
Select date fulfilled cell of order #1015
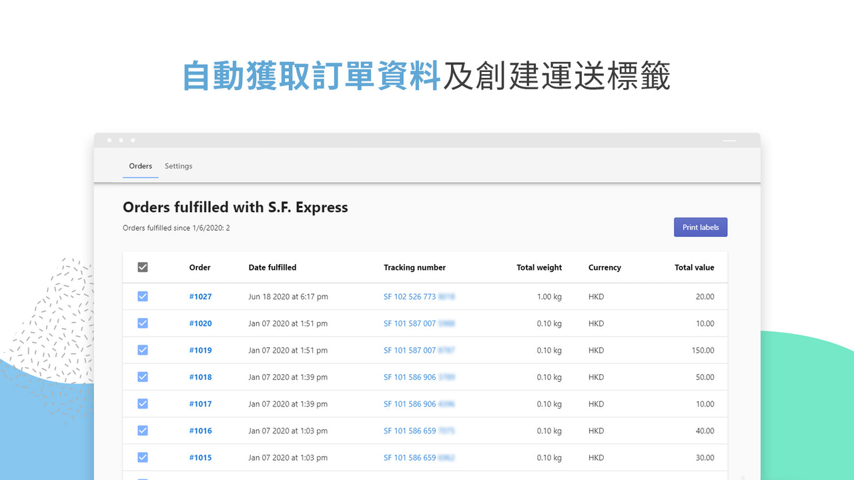[x=288, y=457]
